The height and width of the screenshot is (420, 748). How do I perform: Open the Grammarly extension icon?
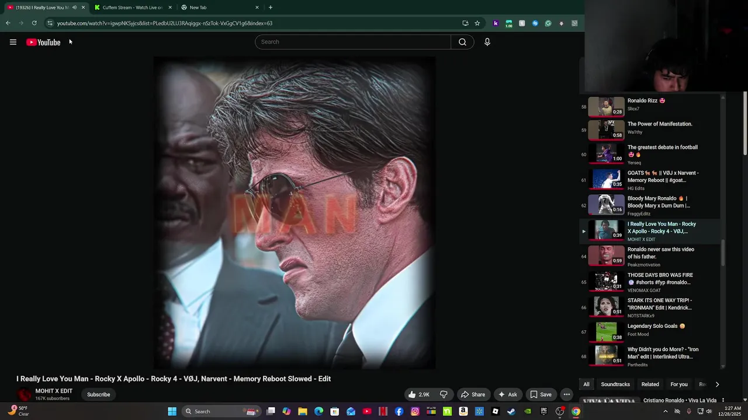(x=548, y=23)
